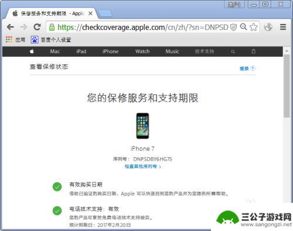Open the Baidu paw bookmark
Viewport: 293px width, 231px height.
click(35, 40)
